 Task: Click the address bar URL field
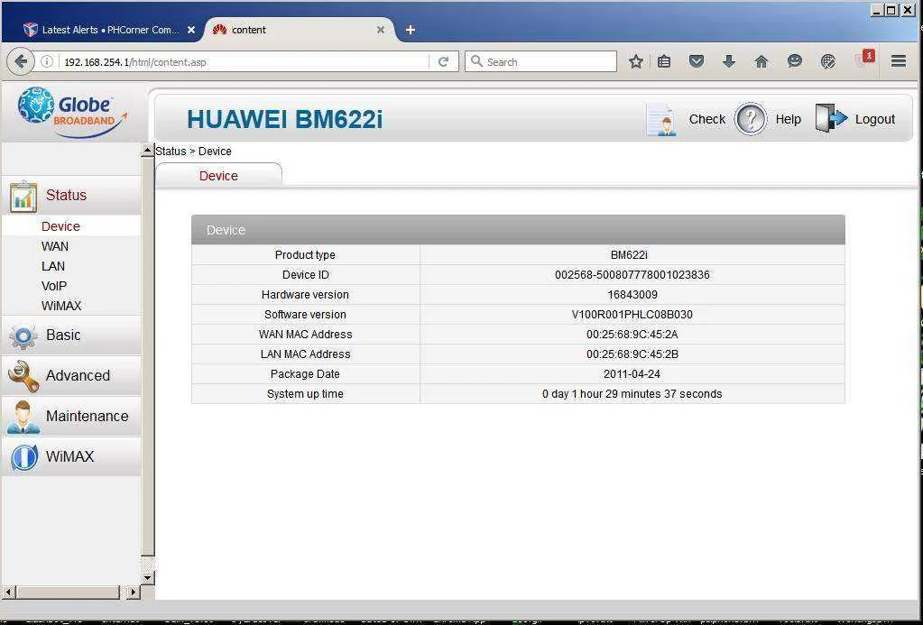click(x=244, y=62)
